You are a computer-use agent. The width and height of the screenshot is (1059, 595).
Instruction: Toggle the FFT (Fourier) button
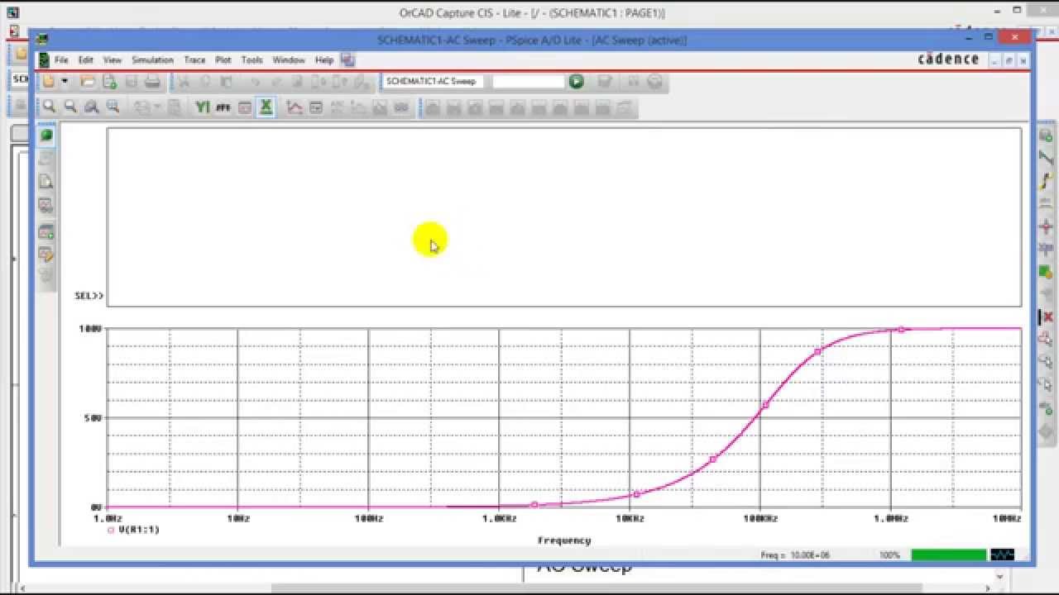click(223, 107)
